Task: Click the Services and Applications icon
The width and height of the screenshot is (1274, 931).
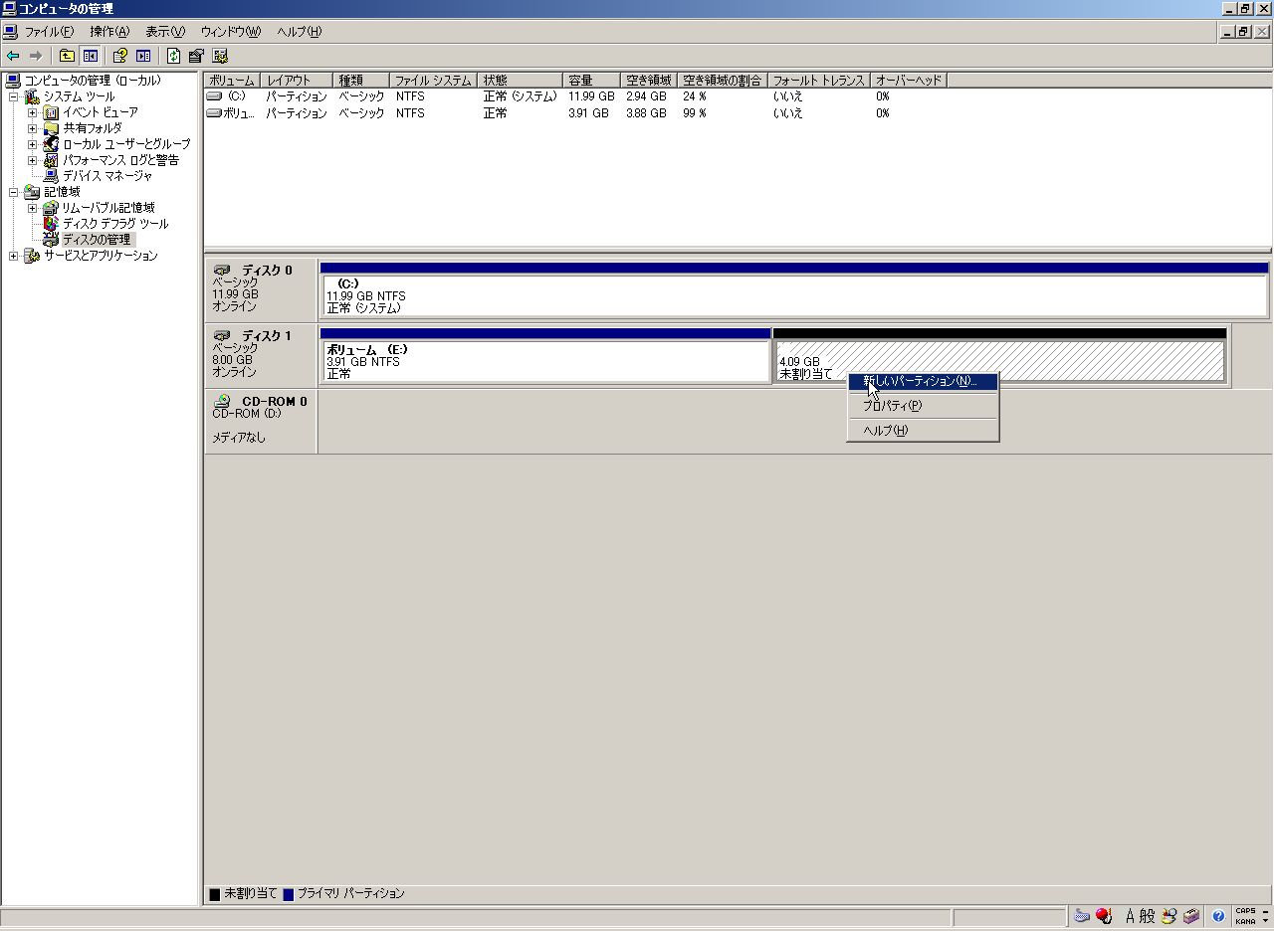Action: tap(32, 256)
